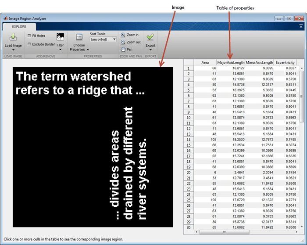Click table vertical scrollbar down arrow
Screen dimensions: 307x245
(302, 227)
